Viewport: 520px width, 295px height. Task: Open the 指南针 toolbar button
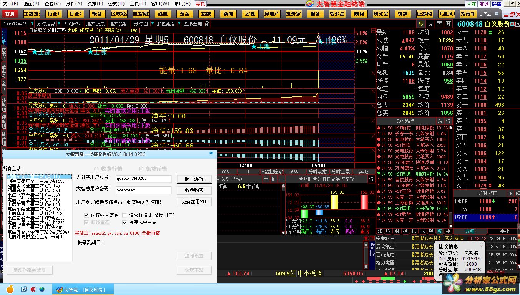[x=468, y=14]
